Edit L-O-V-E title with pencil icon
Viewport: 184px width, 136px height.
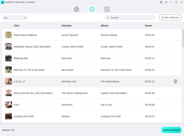pos(24,81)
